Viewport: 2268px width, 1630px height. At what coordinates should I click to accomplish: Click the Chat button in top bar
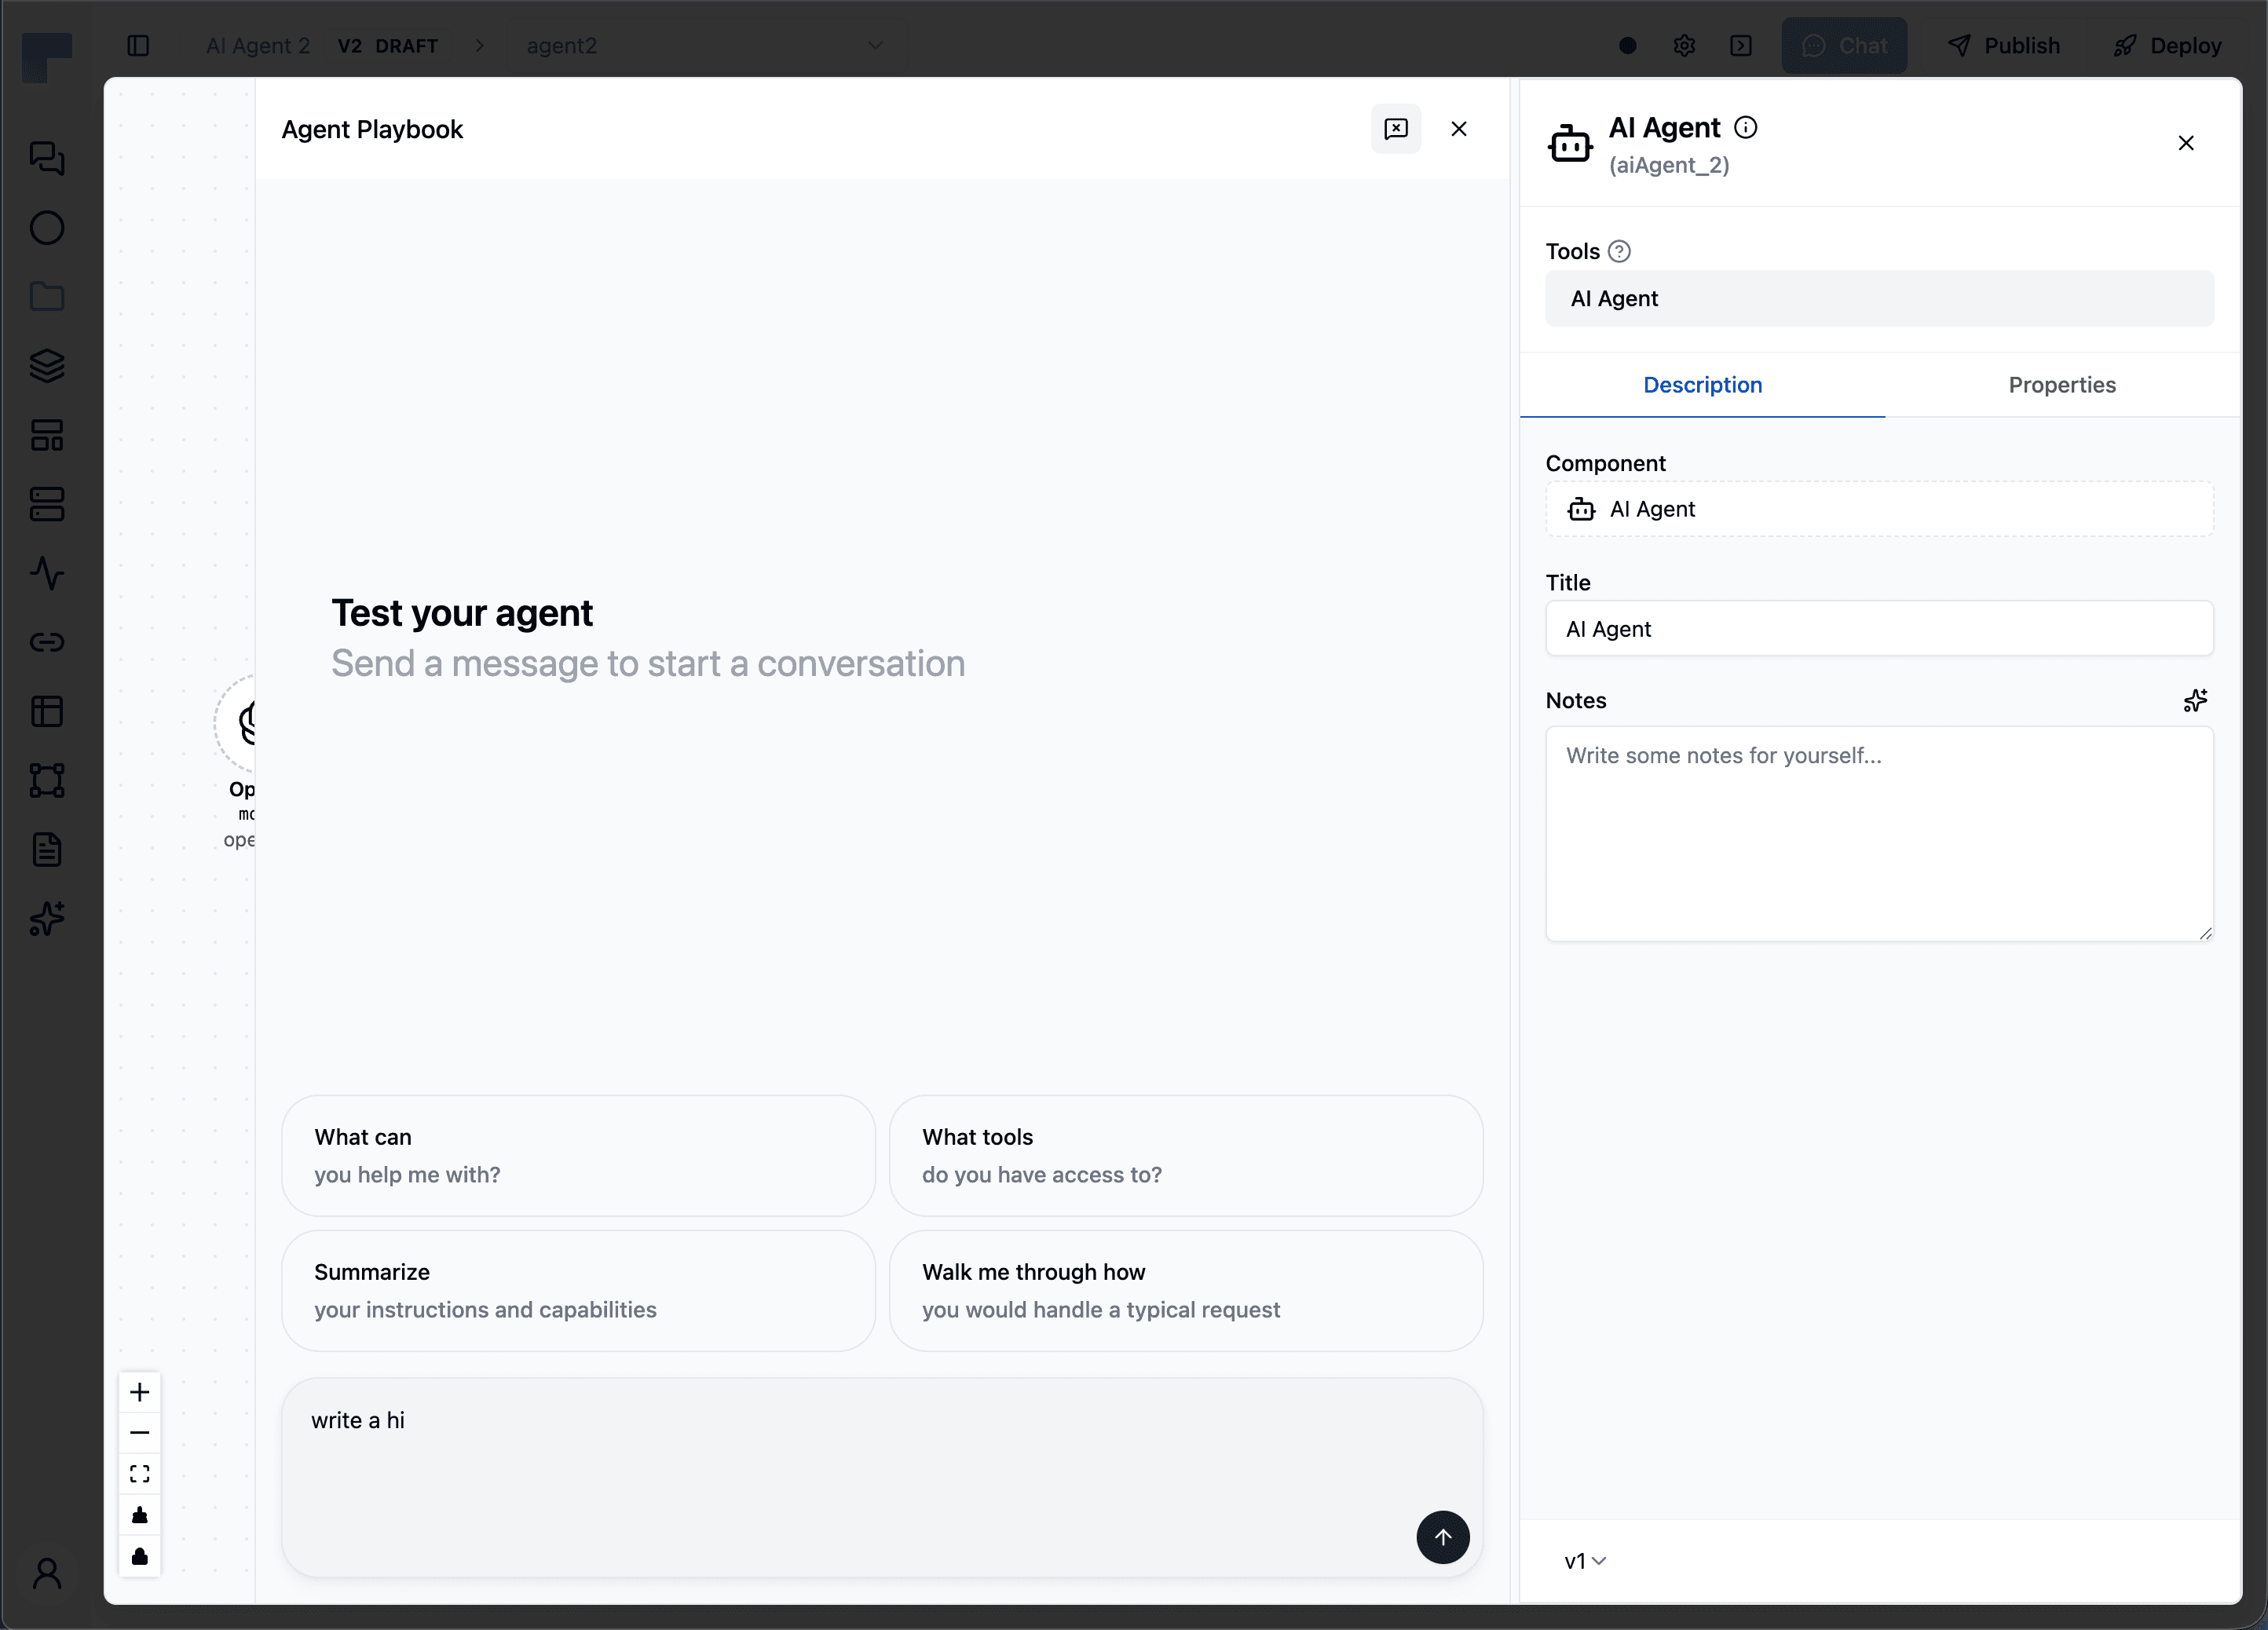click(1844, 46)
